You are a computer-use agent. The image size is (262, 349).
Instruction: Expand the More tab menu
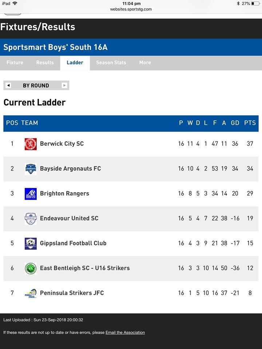(x=145, y=63)
